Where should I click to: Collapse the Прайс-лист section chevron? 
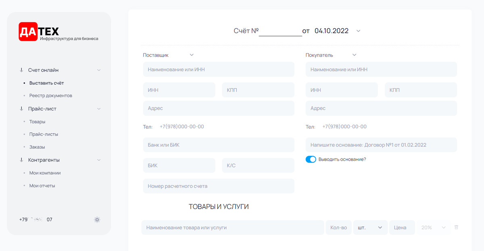click(99, 109)
